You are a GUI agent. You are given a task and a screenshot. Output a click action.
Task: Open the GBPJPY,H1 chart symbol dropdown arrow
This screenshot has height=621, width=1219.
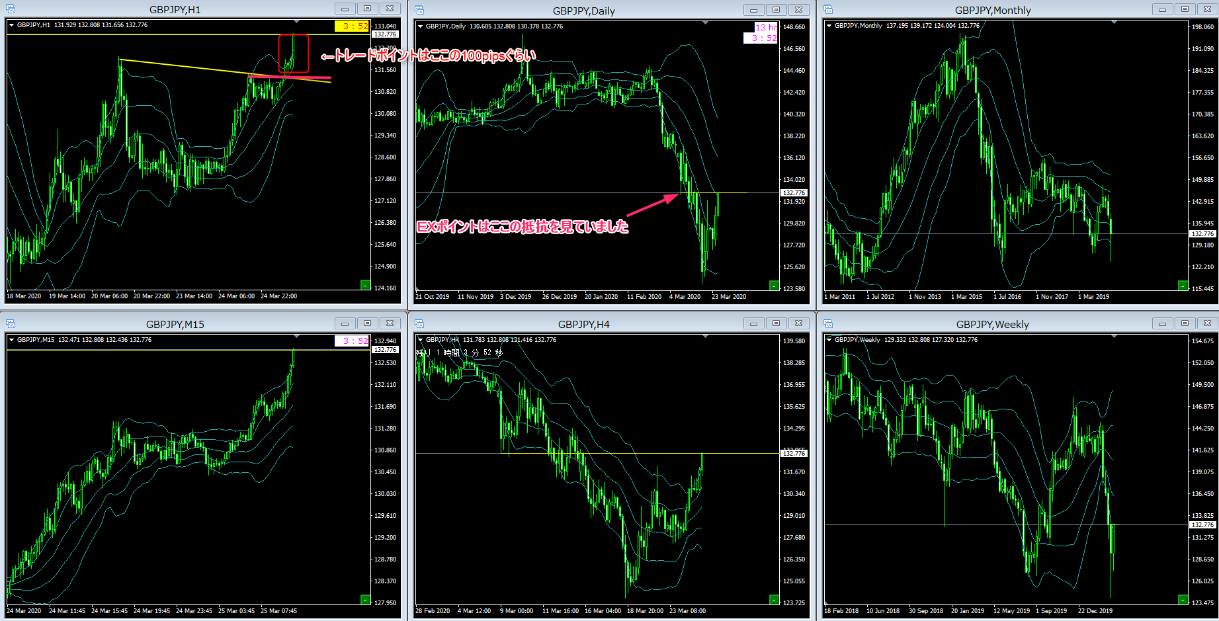tap(12, 25)
